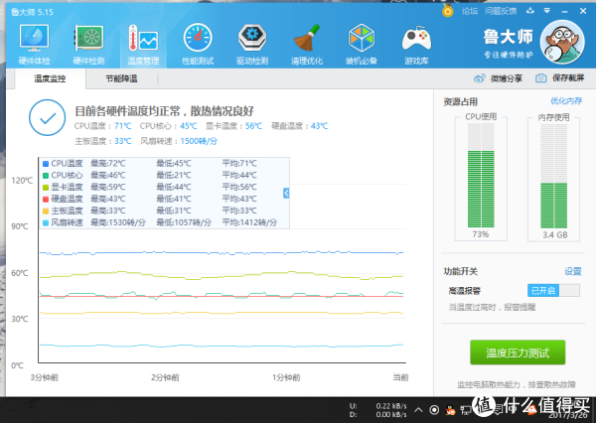Image resolution: width=596 pixels, height=423 pixels.
Task: Click the 微博分享 Weibo icon
Action: point(480,78)
